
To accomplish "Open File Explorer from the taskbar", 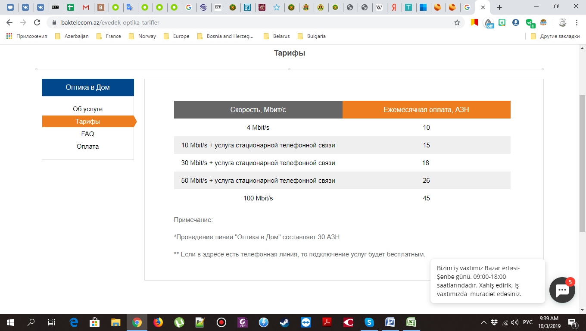I will tap(116, 322).
